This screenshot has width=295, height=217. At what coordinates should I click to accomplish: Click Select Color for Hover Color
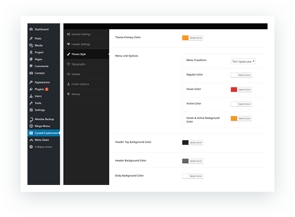pyautogui.click(x=244, y=90)
